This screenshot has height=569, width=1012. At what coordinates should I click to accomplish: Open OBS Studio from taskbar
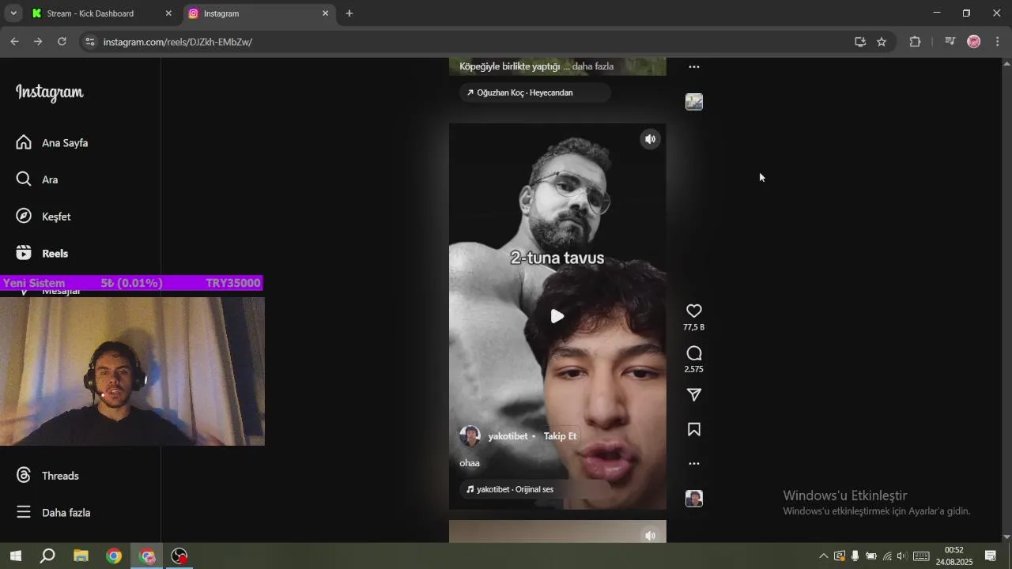click(x=180, y=556)
